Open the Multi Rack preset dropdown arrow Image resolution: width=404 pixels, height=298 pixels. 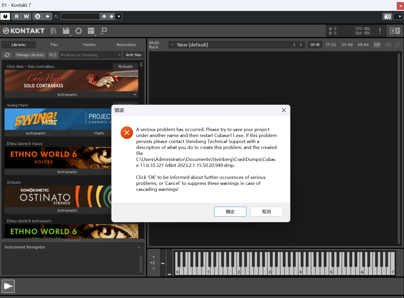(172, 44)
